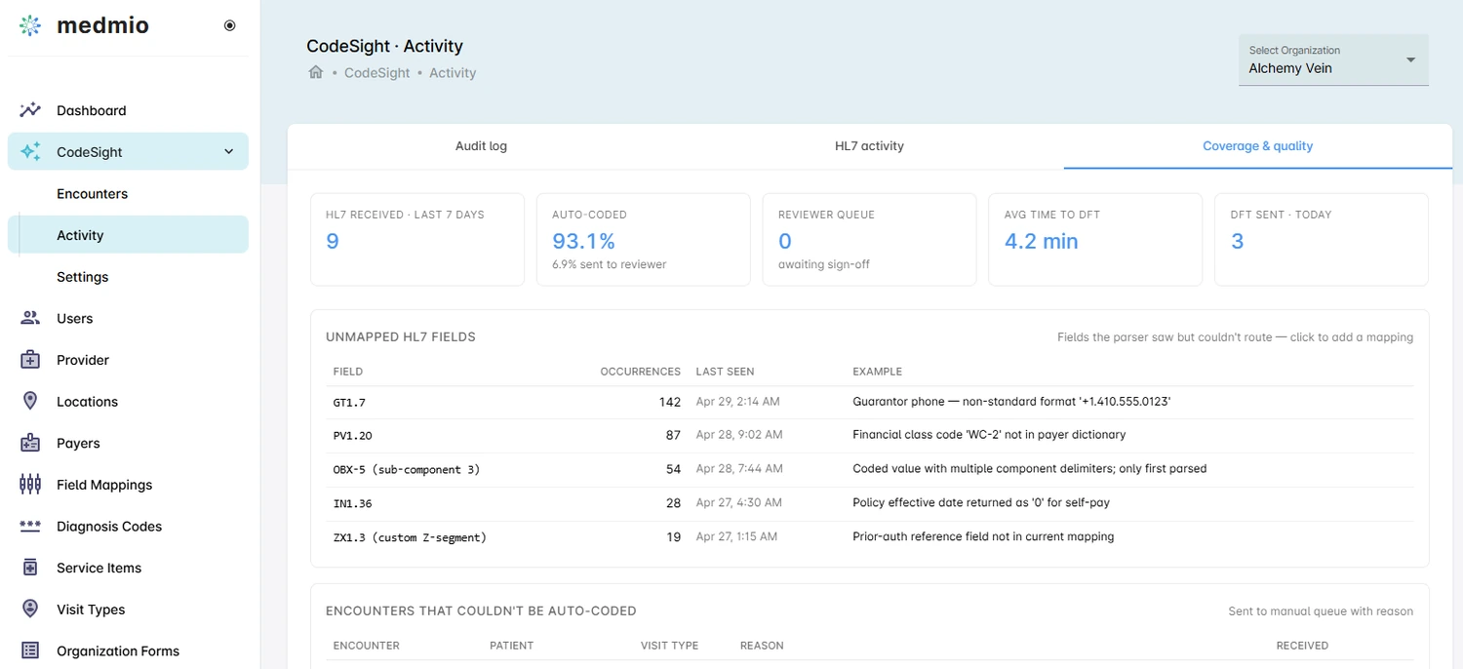Open the Select Organization dropdown
The width and height of the screenshot is (1463, 669).
click(1333, 60)
